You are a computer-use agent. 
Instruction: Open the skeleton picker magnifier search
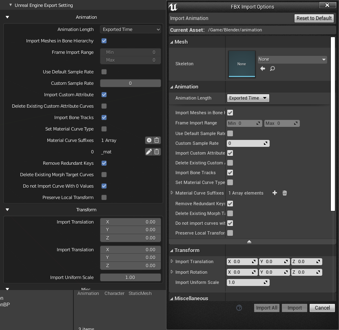click(273, 69)
